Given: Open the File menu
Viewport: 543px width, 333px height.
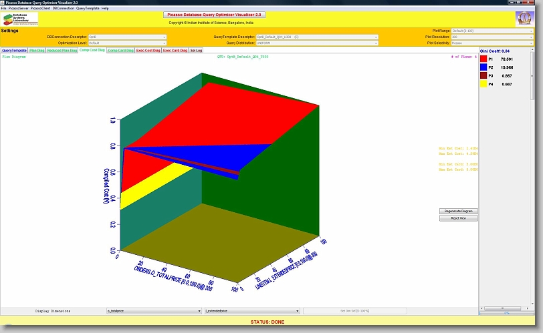Looking at the screenshot, I should [x=3, y=8].
